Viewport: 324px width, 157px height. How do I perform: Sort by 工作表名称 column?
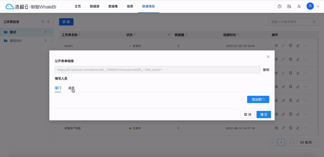[x=80, y=35]
